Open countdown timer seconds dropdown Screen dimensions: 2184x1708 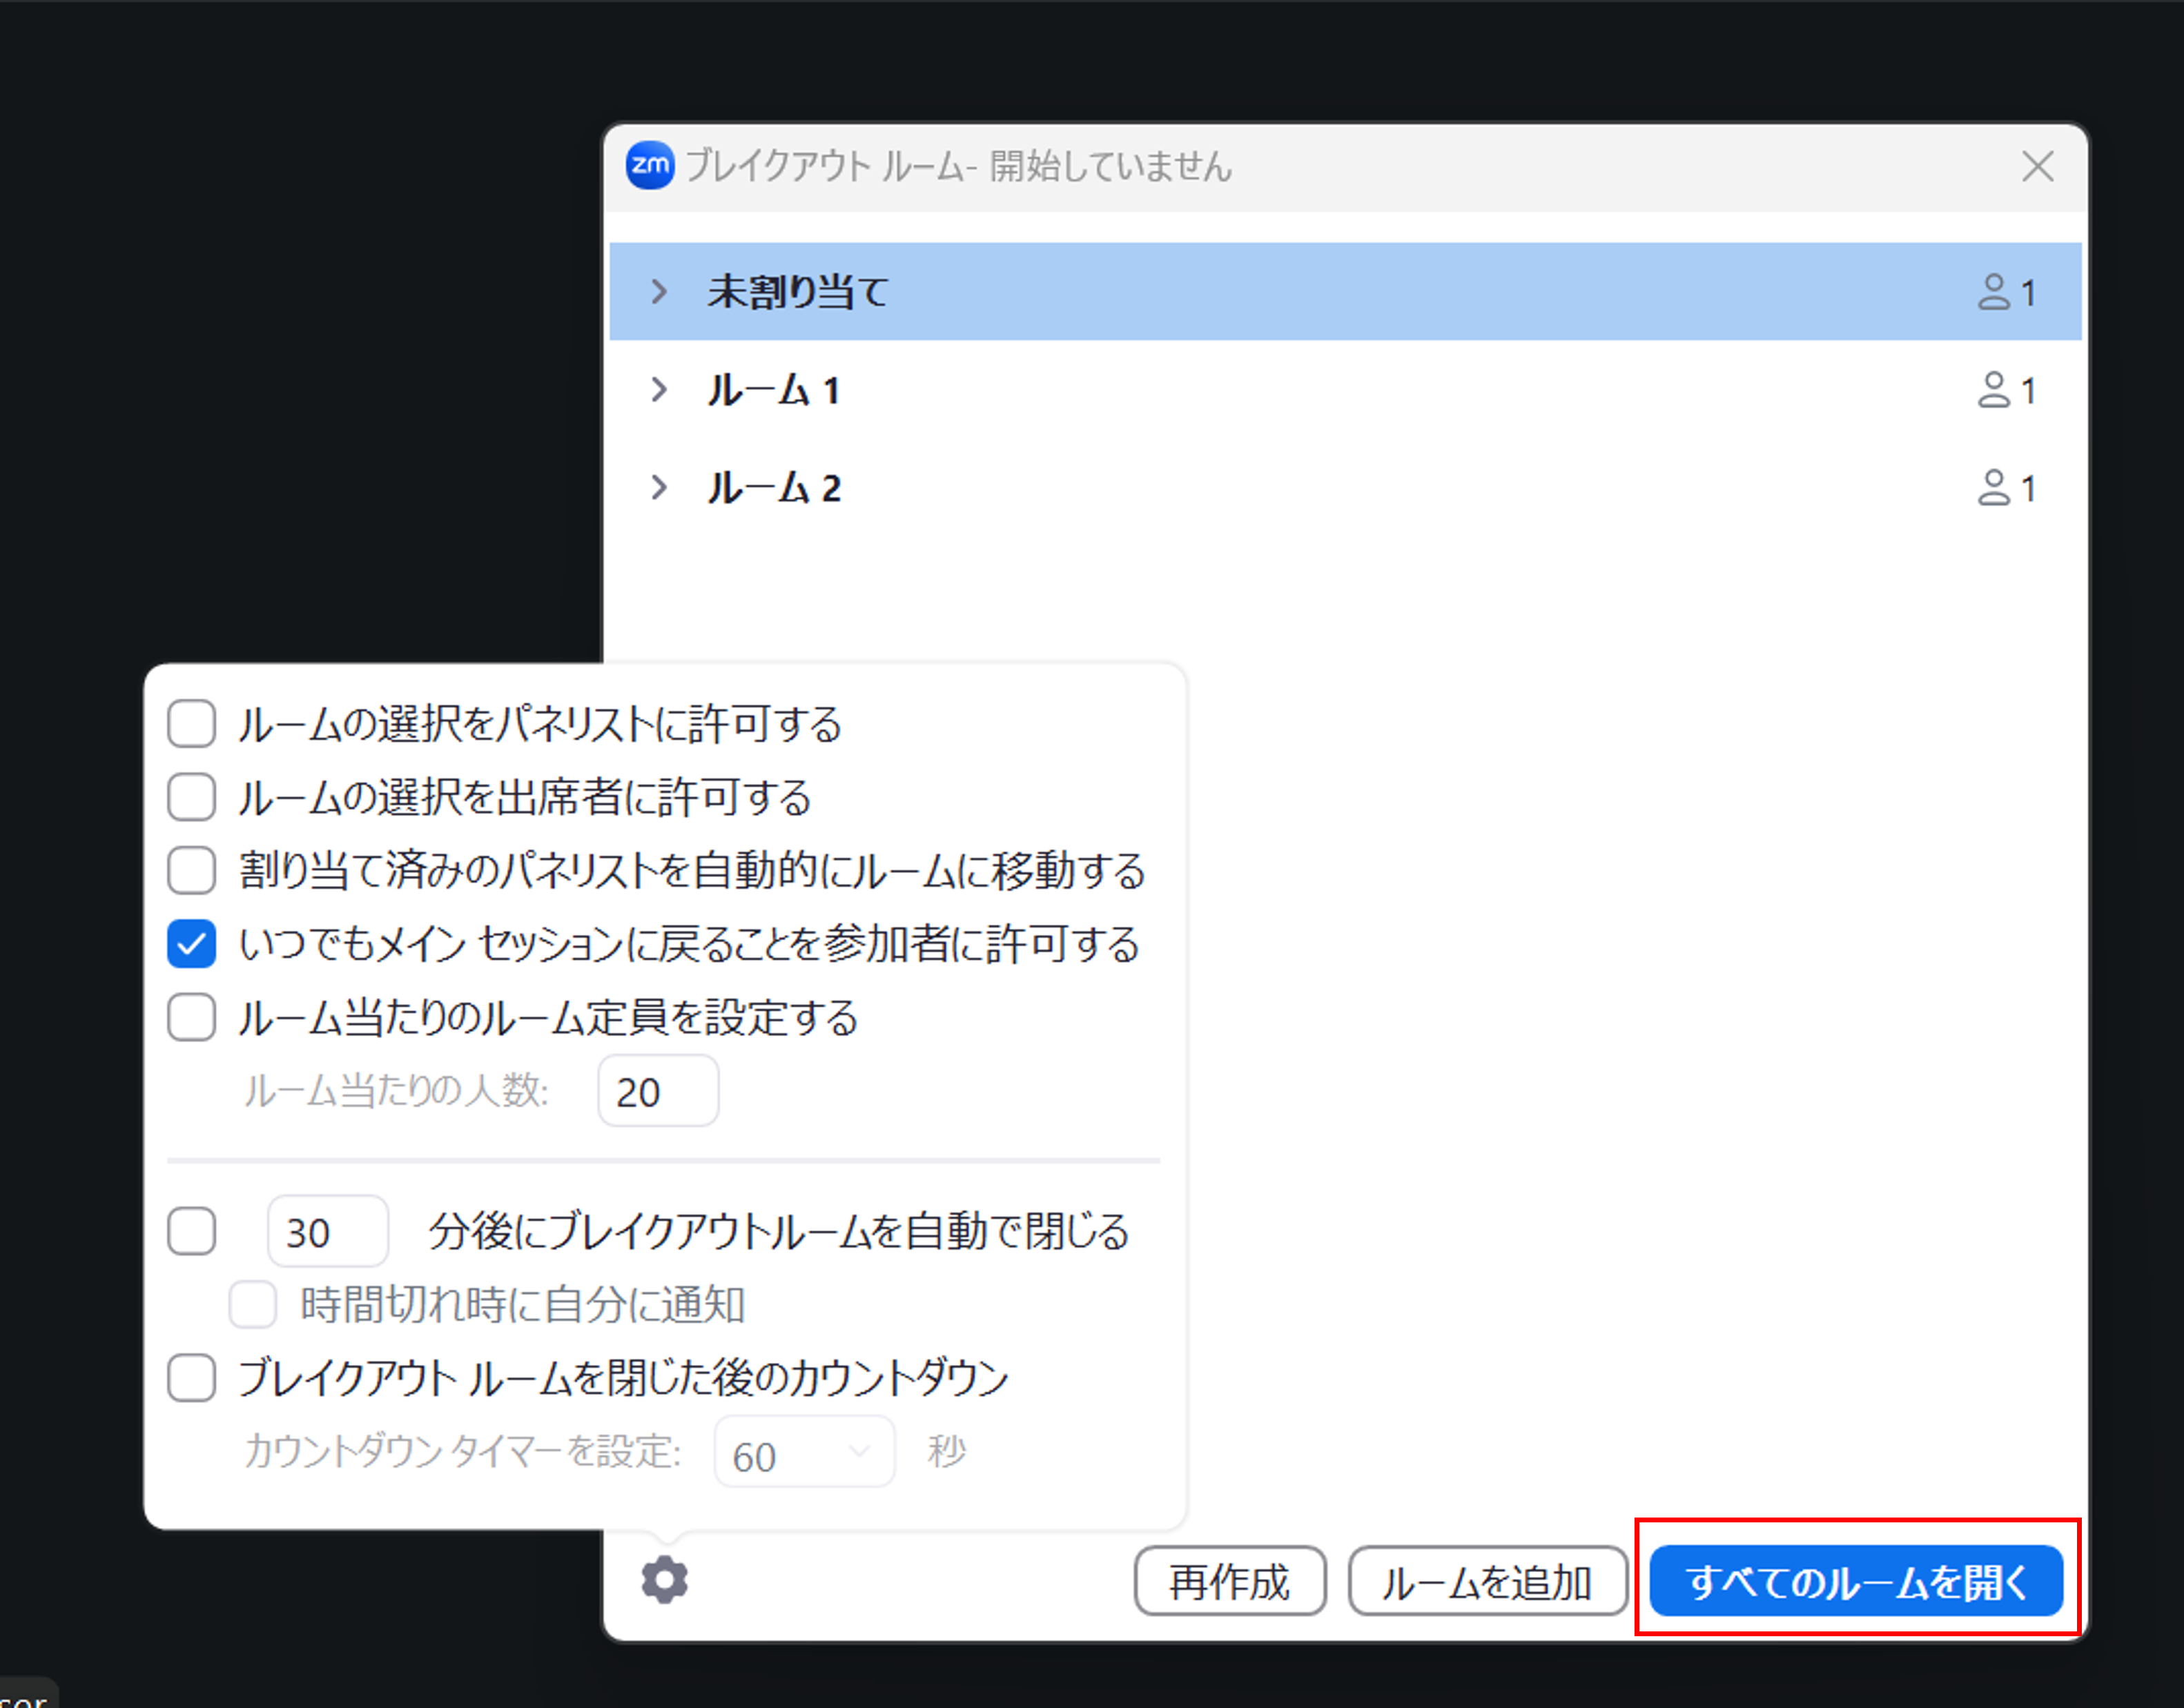[x=804, y=1452]
